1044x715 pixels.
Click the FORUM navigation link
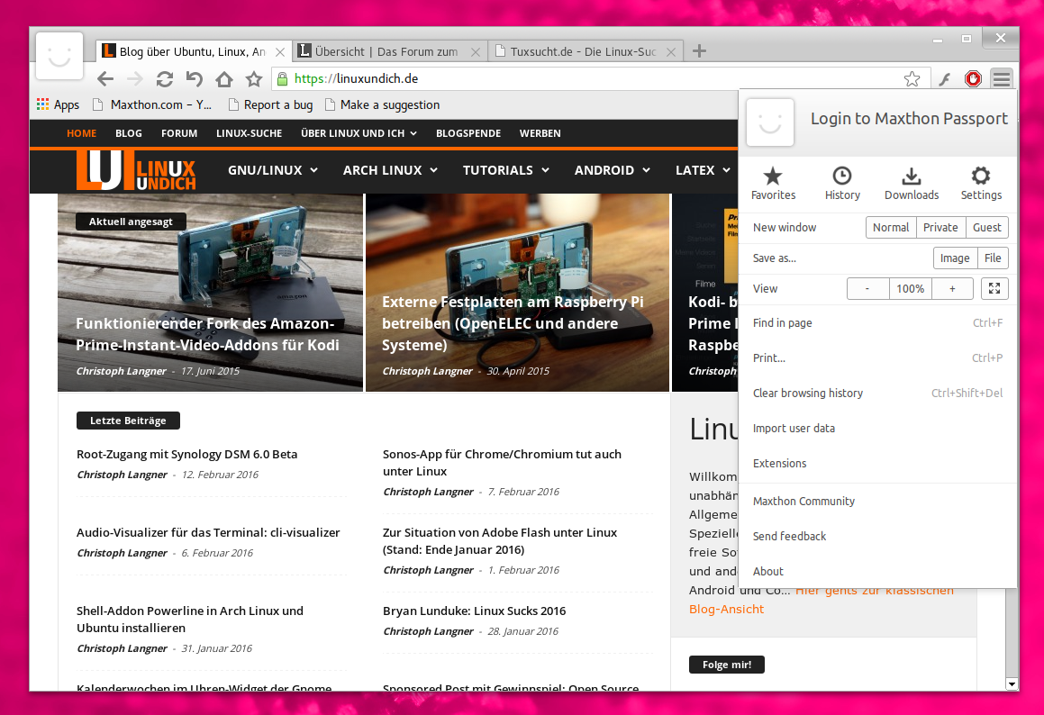pyautogui.click(x=179, y=133)
